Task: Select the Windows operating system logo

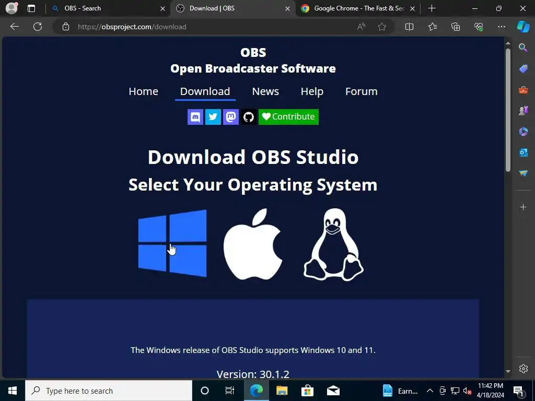Action: coord(172,243)
